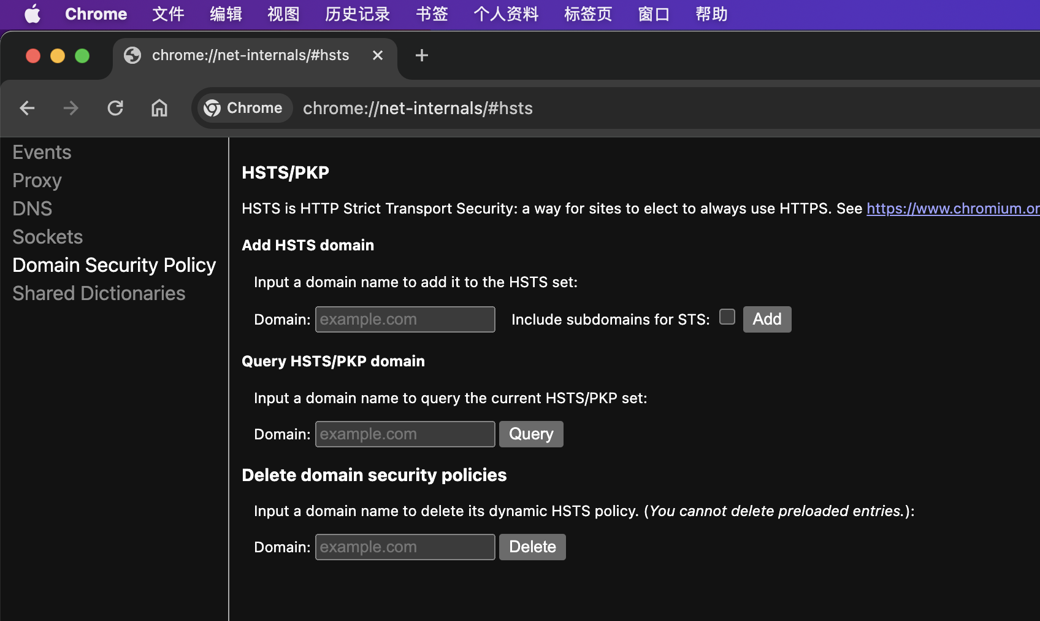Enable Include subdomains for STS checkbox
The width and height of the screenshot is (1040, 621).
[x=727, y=317]
